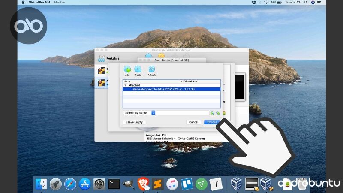The image size is (343, 193).
Task: Open VirtualBox Manager icon in the Dock
Action: 237,184
